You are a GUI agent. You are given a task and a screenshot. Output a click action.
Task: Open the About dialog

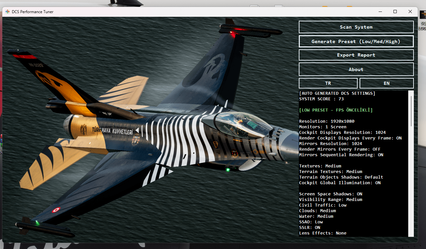[x=356, y=69]
